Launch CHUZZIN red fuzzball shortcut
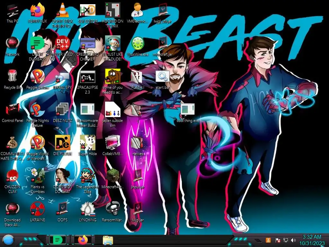The image size is (329, 247). (x=13, y=176)
